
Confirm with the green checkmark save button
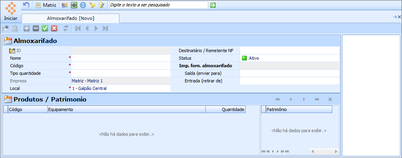coord(45,29)
